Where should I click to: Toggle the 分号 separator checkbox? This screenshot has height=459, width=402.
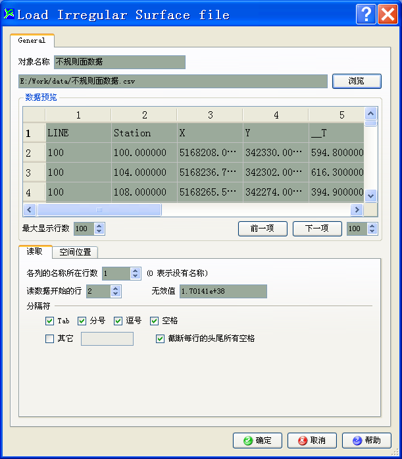point(82,321)
